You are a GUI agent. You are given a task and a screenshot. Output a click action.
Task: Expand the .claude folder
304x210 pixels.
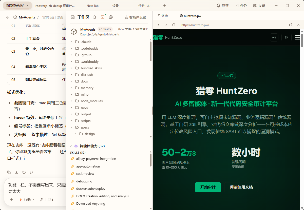click(x=71, y=42)
